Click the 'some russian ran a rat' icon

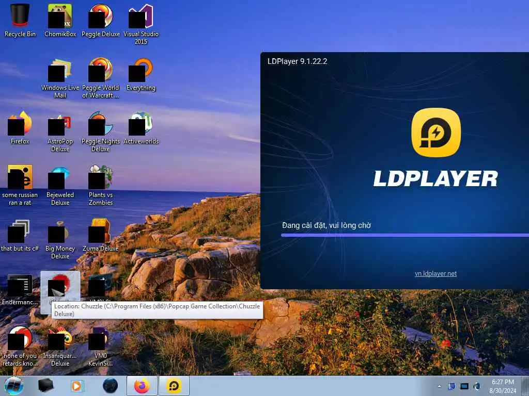(x=20, y=185)
